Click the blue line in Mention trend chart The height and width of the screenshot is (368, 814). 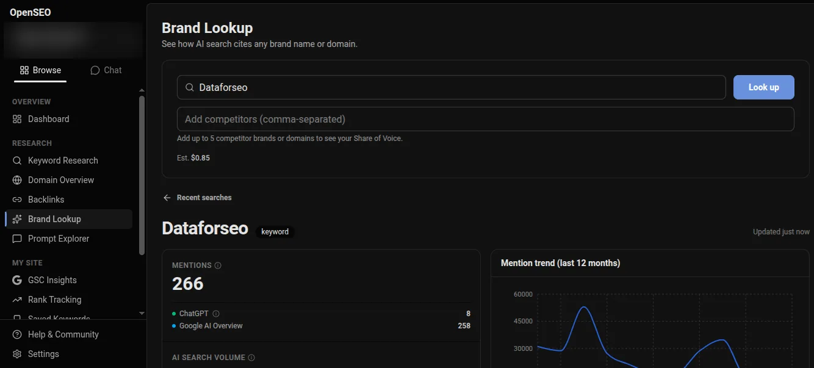point(584,307)
